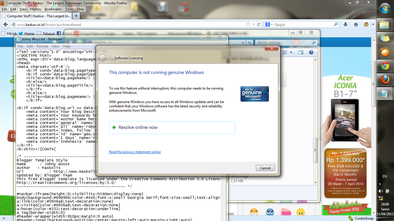
Task: Cancel the Software Licensing dialog
Action: pos(265,168)
